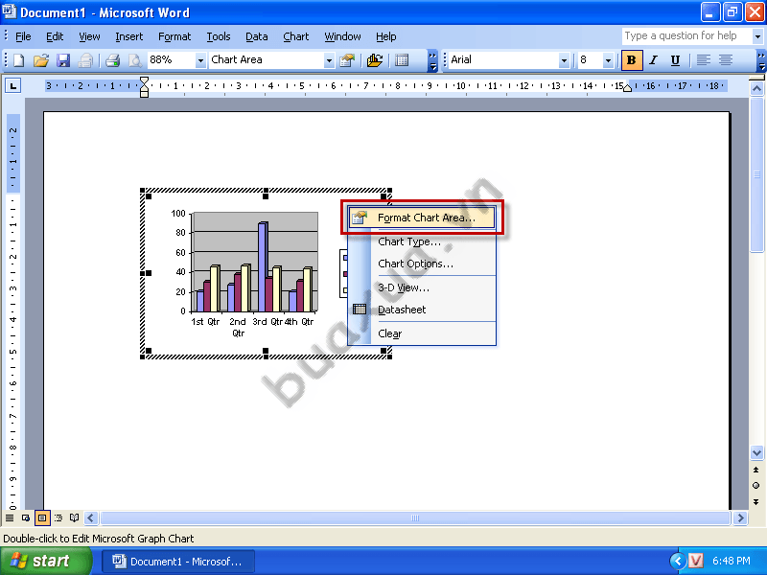Screen dimensions: 767x575
Task: Open the File menu
Action: [23, 36]
